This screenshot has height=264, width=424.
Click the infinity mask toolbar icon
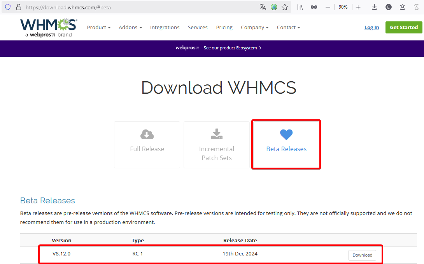pos(314,7)
